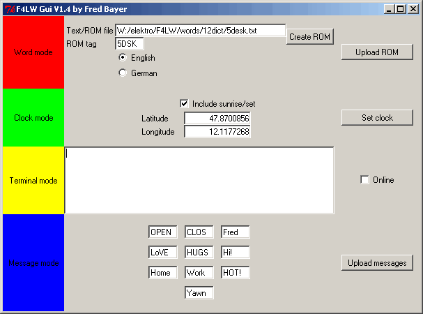Click the Longitude input field
423x314 pixels.
[x=217, y=132]
